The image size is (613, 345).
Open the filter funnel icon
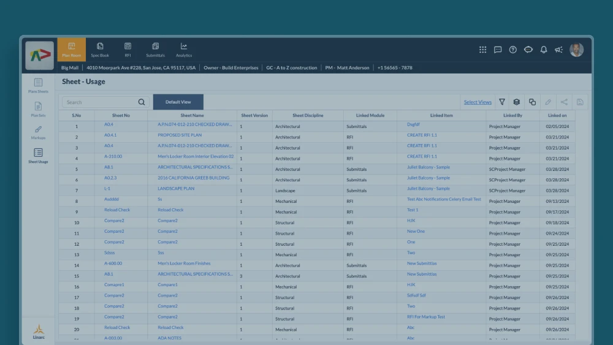pos(502,102)
